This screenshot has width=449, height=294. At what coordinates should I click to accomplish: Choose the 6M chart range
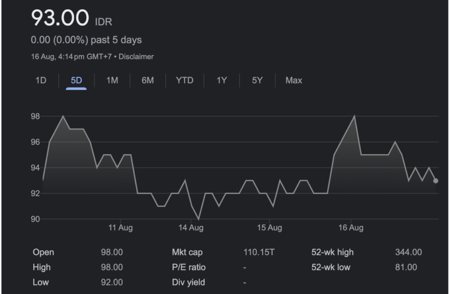148,80
